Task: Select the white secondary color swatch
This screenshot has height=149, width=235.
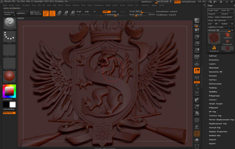Action: [13, 104]
